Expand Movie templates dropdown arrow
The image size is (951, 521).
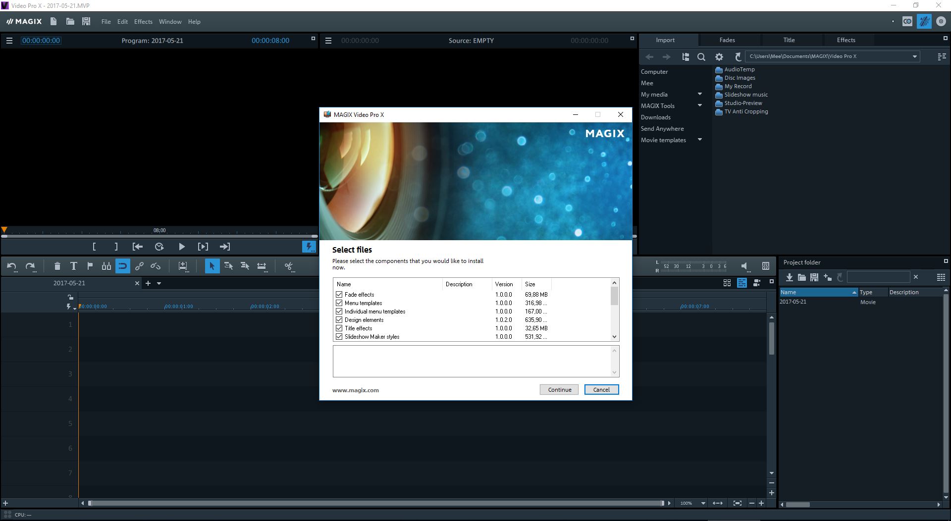[700, 139]
